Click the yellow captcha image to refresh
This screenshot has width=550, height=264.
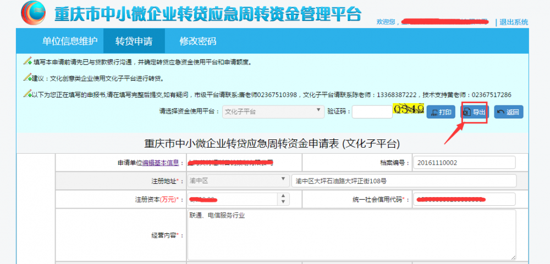[408, 110]
